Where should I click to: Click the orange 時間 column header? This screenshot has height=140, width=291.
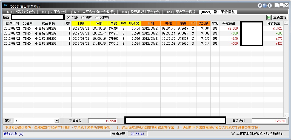(x=169, y=23)
